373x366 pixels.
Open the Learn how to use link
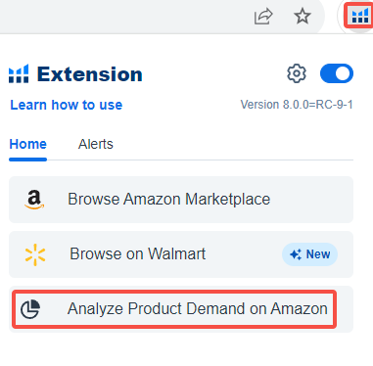pyautogui.click(x=67, y=105)
